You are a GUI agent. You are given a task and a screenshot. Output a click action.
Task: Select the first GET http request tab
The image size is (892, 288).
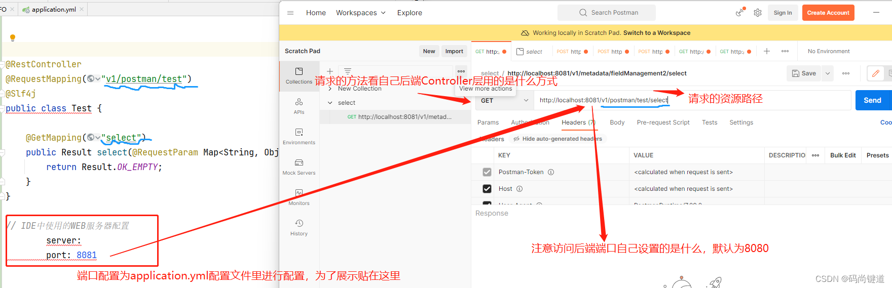(x=491, y=52)
